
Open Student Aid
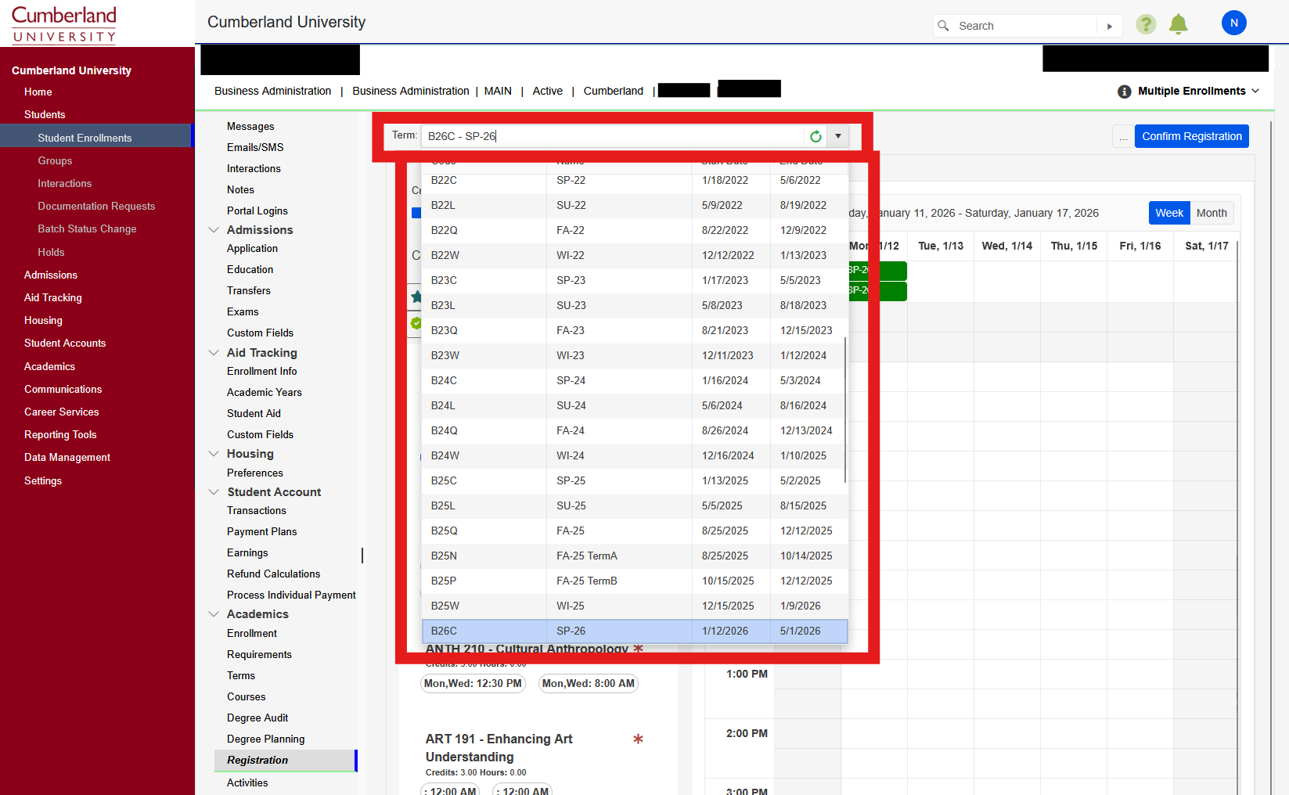pos(254,413)
